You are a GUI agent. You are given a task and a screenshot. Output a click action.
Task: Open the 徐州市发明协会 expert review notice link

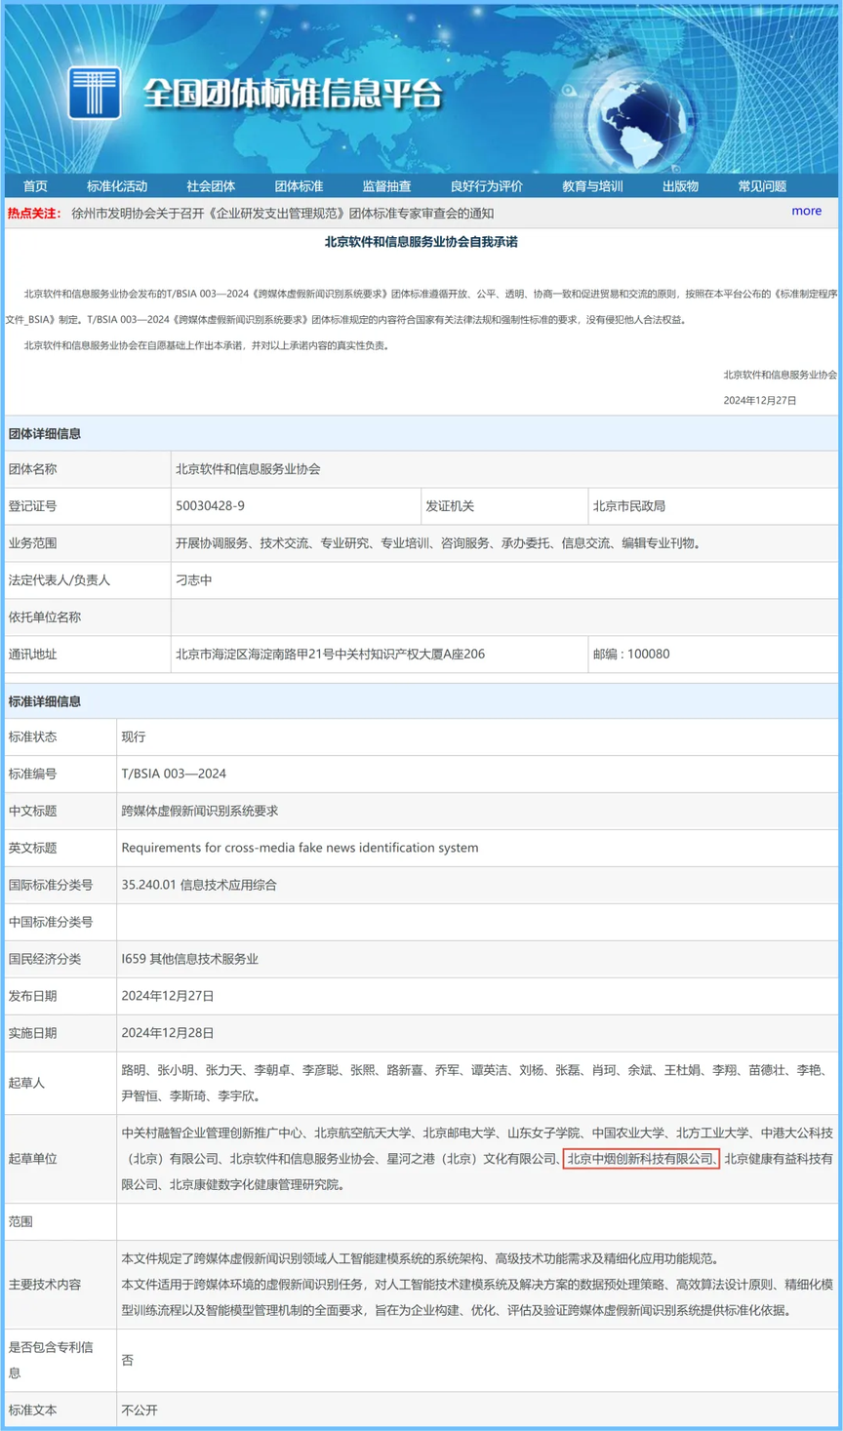pos(283,214)
